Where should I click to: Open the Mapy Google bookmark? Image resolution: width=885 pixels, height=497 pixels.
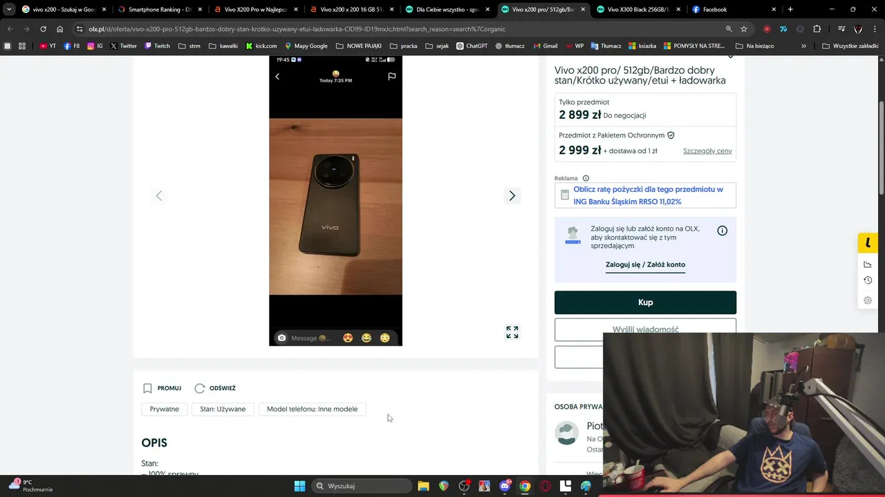tap(306, 46)
